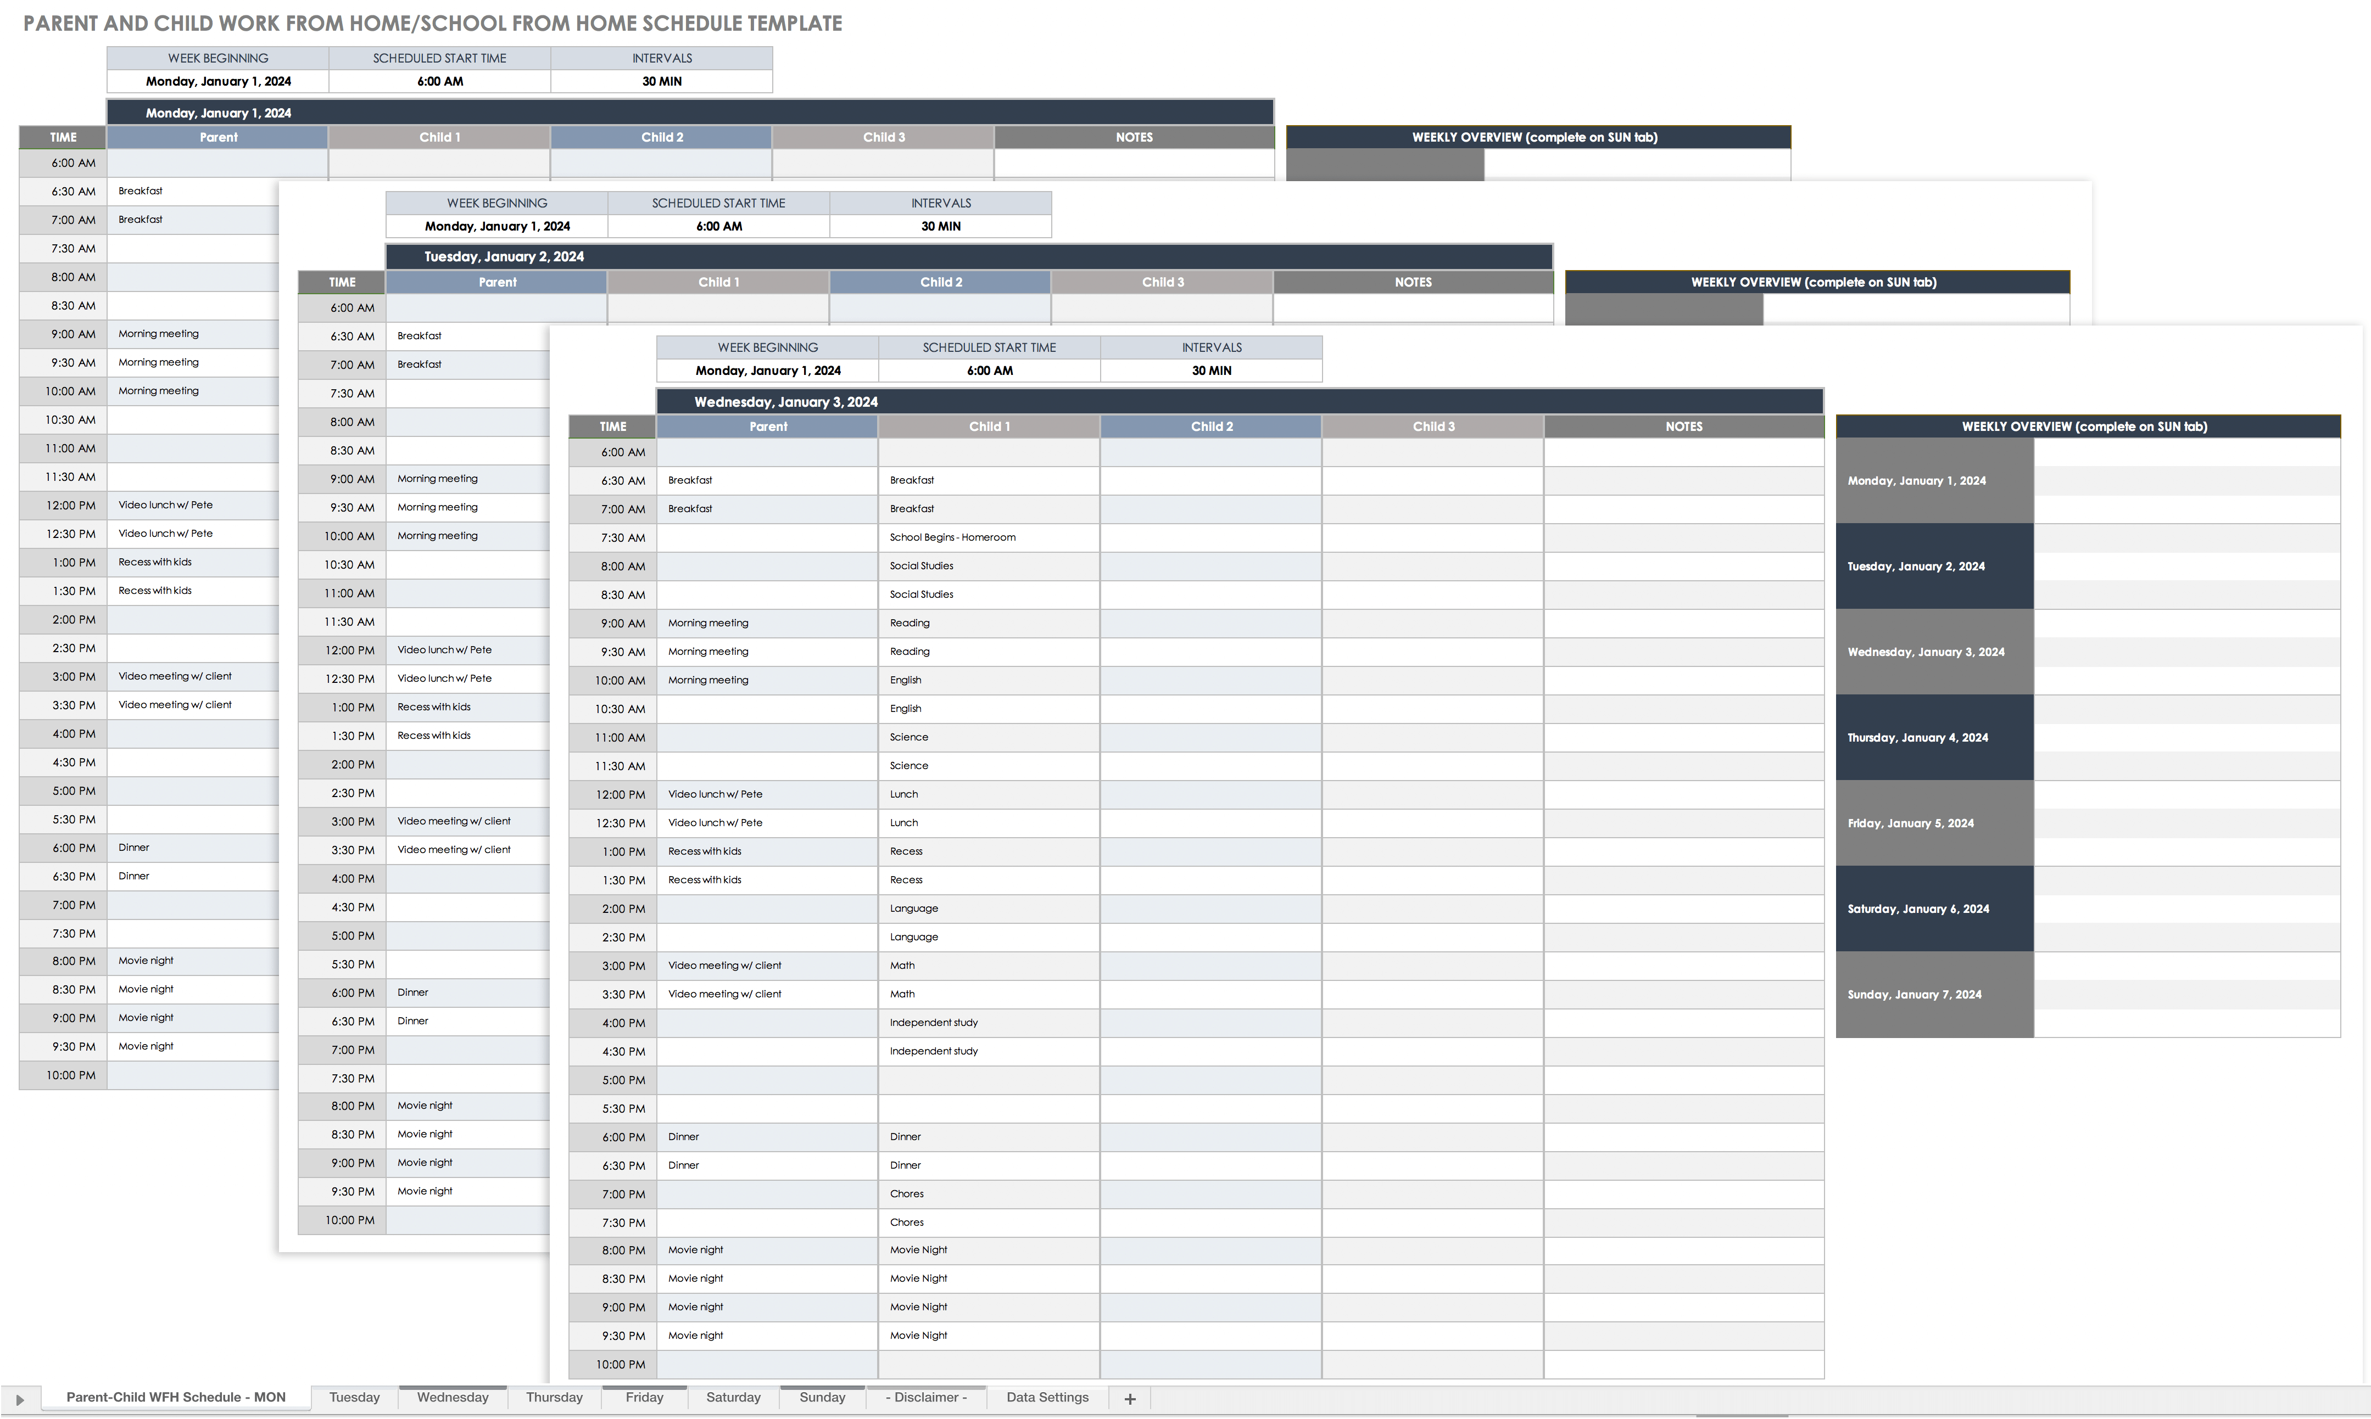Select the 30 MIN intervals cell on the Wednesday sheet
The height and width of the screenshot is (1419, 2371).
[x=1211, y=371]
